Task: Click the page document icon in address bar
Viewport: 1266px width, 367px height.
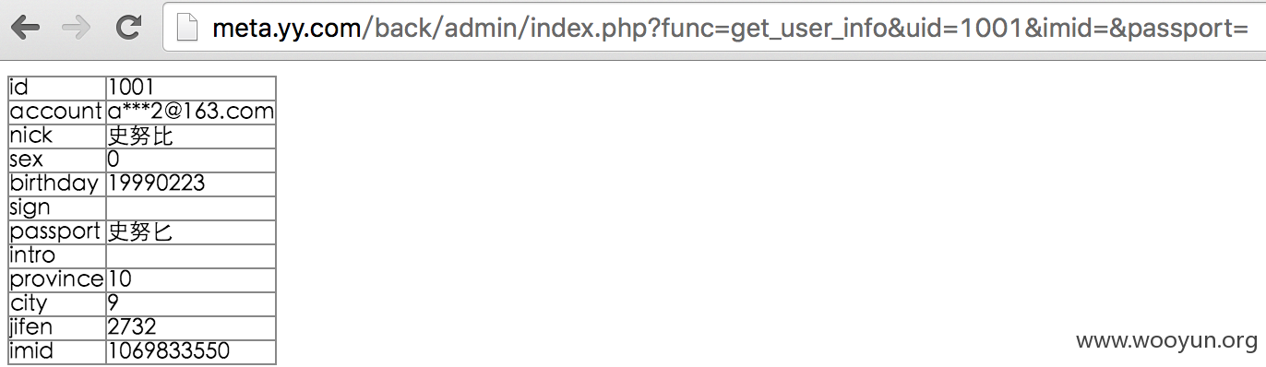Action: coord(187,29)
